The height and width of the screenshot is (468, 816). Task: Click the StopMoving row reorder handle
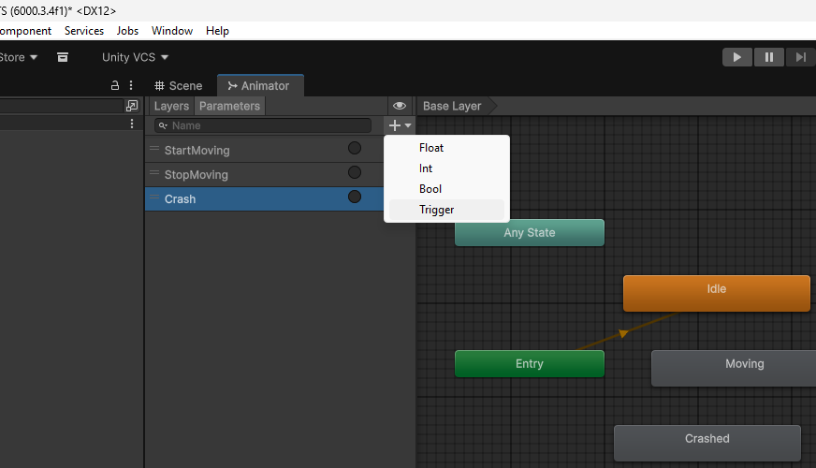154,172
